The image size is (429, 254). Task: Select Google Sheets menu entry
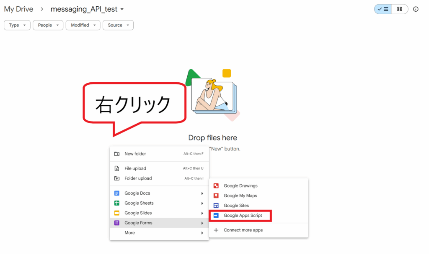159,203
